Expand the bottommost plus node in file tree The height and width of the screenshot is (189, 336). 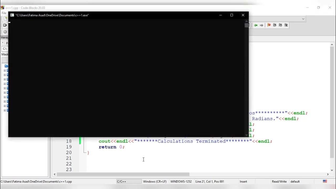pos(5,110)
